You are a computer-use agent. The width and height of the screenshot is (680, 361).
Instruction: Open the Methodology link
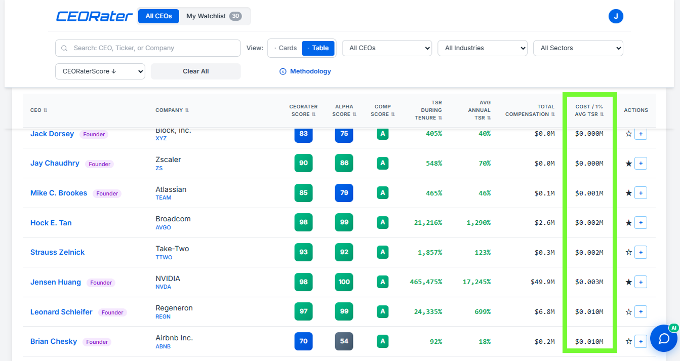(x=310, y=71)
